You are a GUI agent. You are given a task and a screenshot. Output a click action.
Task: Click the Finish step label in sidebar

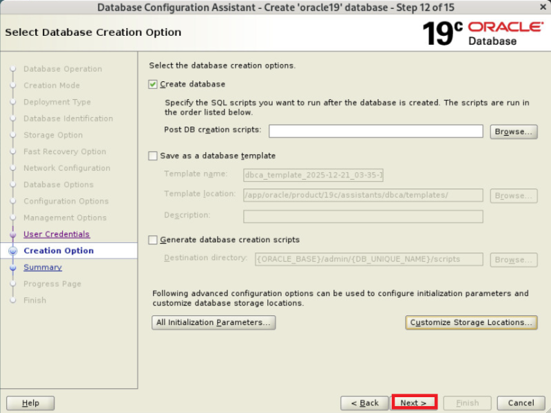coord(35,300)
